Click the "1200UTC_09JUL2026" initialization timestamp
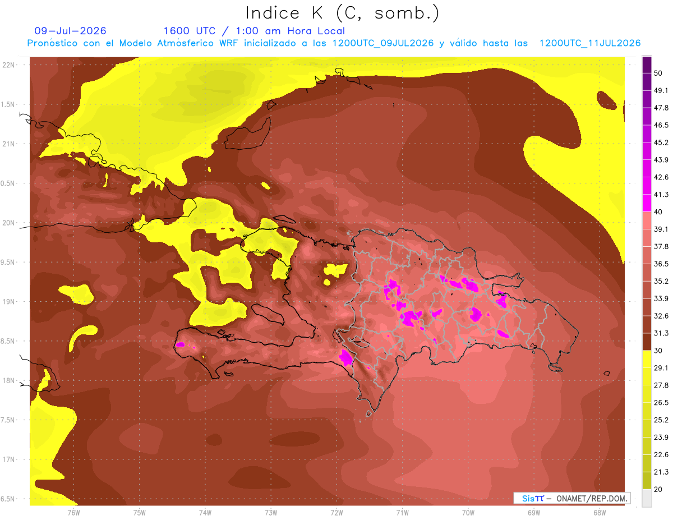The width and height of the screenshot is (673, 520). (383, 43)
